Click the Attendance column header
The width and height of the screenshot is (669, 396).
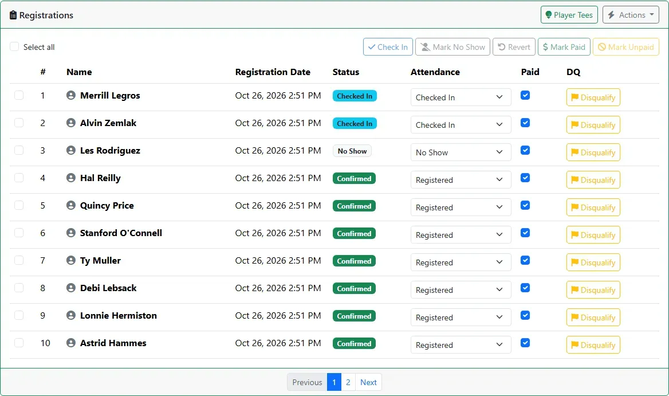point(435,72)
